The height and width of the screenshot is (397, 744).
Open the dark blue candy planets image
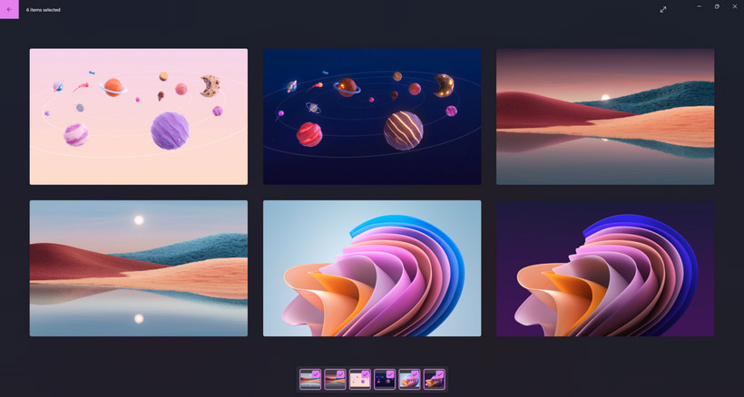click(x=372, y=117)
